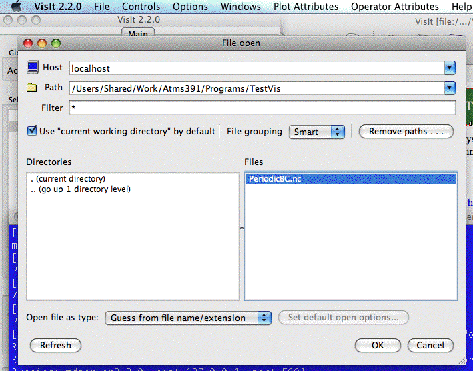Click the blue Host computer icon
Image resolution: width=473 pixels, height=371 pixels.
[x=33, y=68]
